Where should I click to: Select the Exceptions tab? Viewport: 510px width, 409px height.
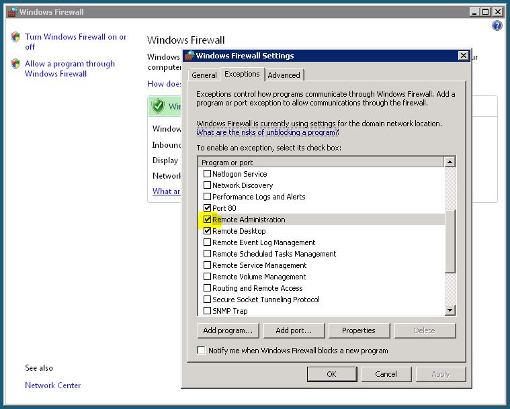tap(242, 74)
